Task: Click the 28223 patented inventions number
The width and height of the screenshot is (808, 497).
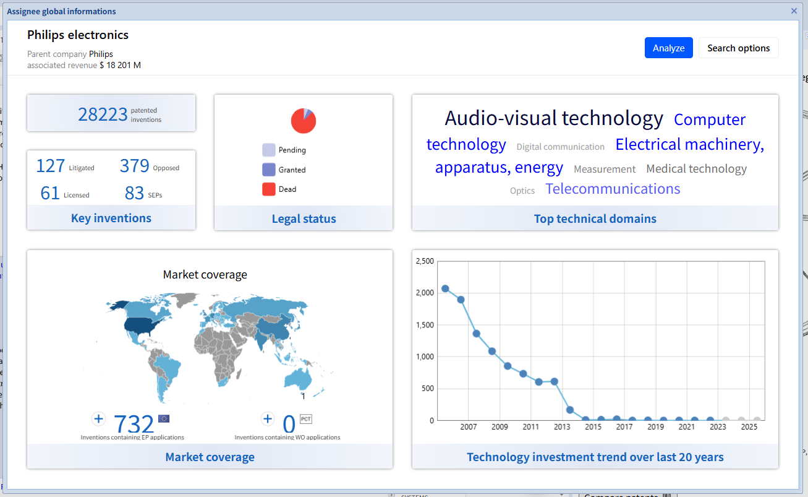Action: [x=103, y=114]
